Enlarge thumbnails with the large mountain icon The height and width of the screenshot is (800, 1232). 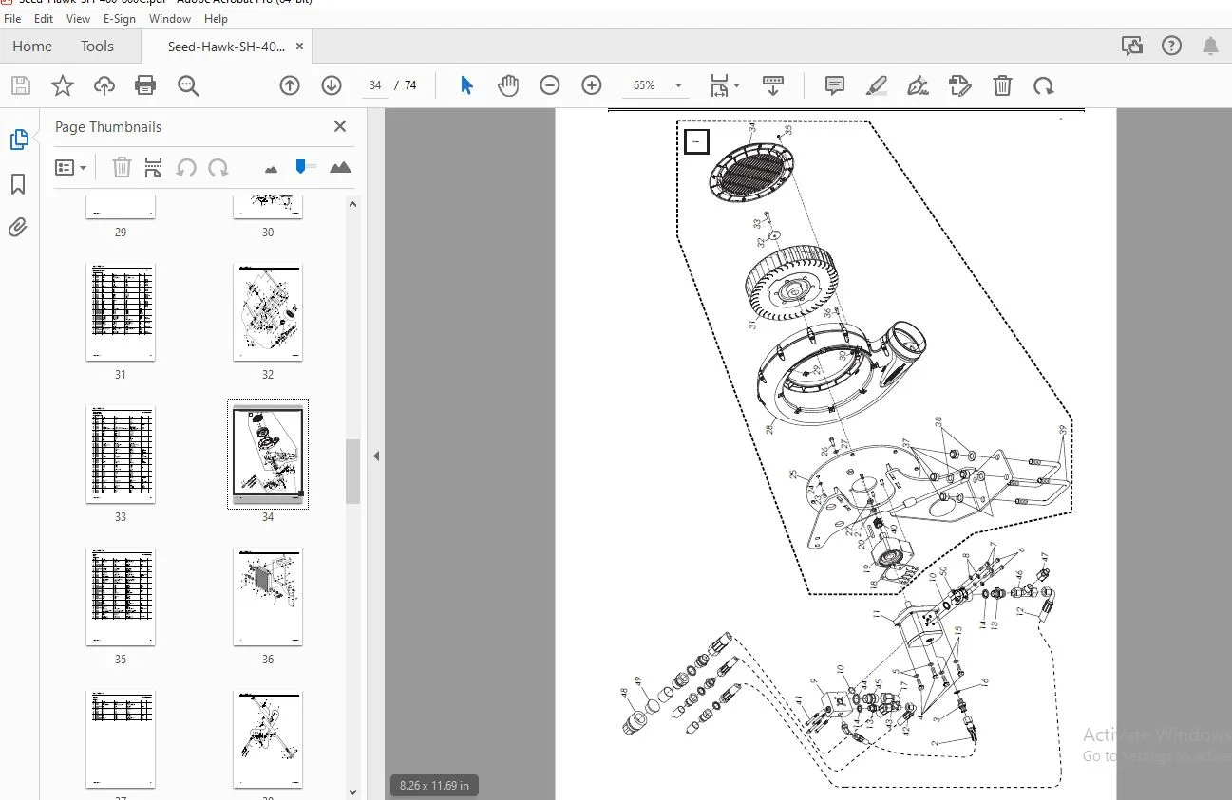click(340, 168)
